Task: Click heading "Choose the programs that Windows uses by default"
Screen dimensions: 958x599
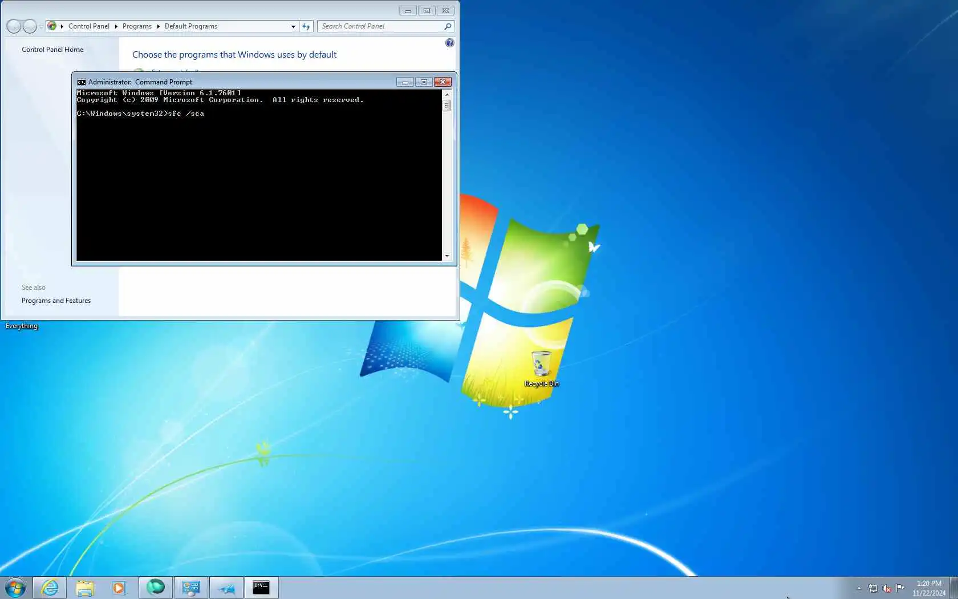Action: point(234,55)
